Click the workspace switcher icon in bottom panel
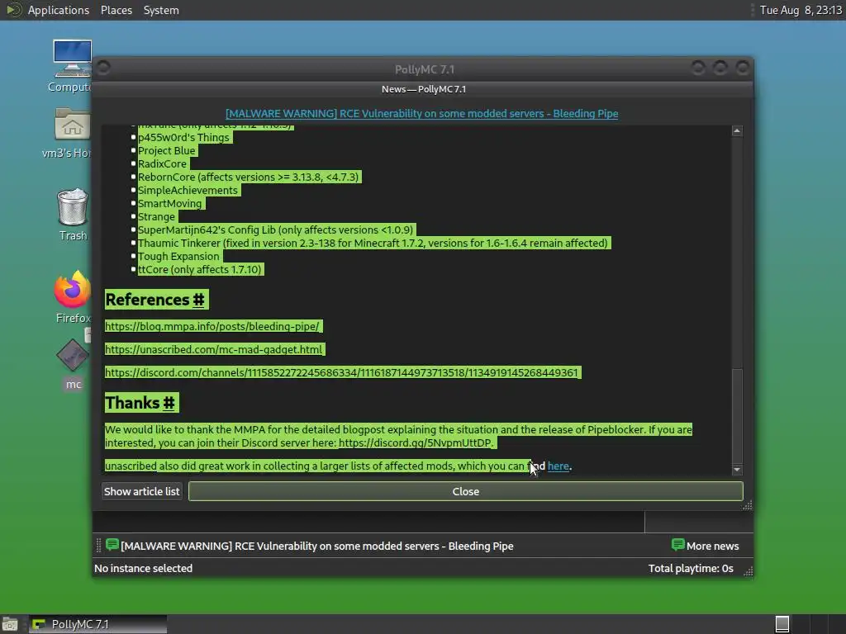The image size is (846, 634). pyautogui.click(x=782, y=624)
